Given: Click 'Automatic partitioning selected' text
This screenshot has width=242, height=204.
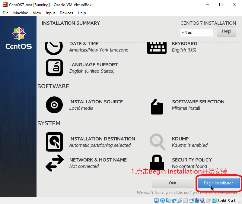Looking at the screenshot, I should (100, 145).
